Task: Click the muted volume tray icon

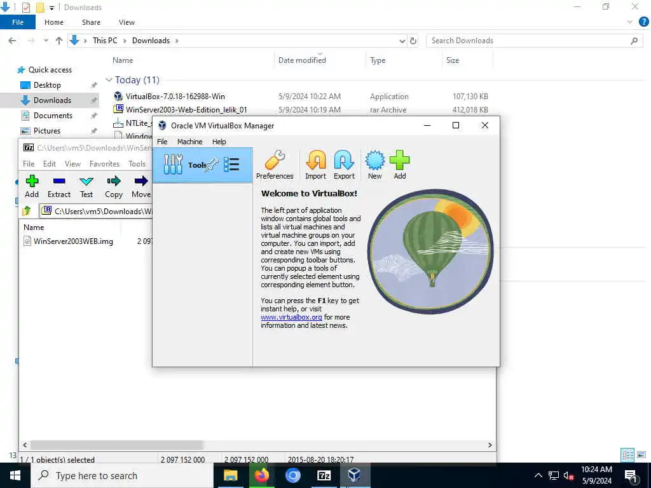Action: [x=568, y=476]
